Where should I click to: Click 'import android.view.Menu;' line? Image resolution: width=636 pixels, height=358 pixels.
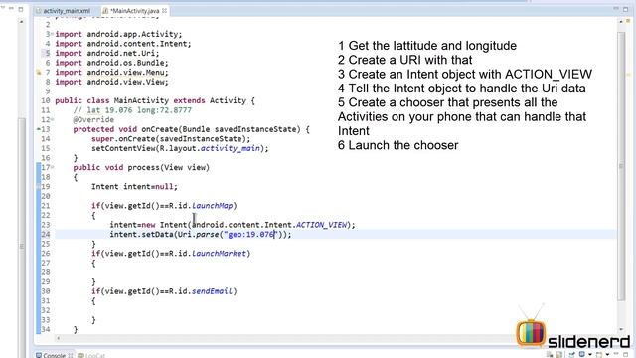111,73
